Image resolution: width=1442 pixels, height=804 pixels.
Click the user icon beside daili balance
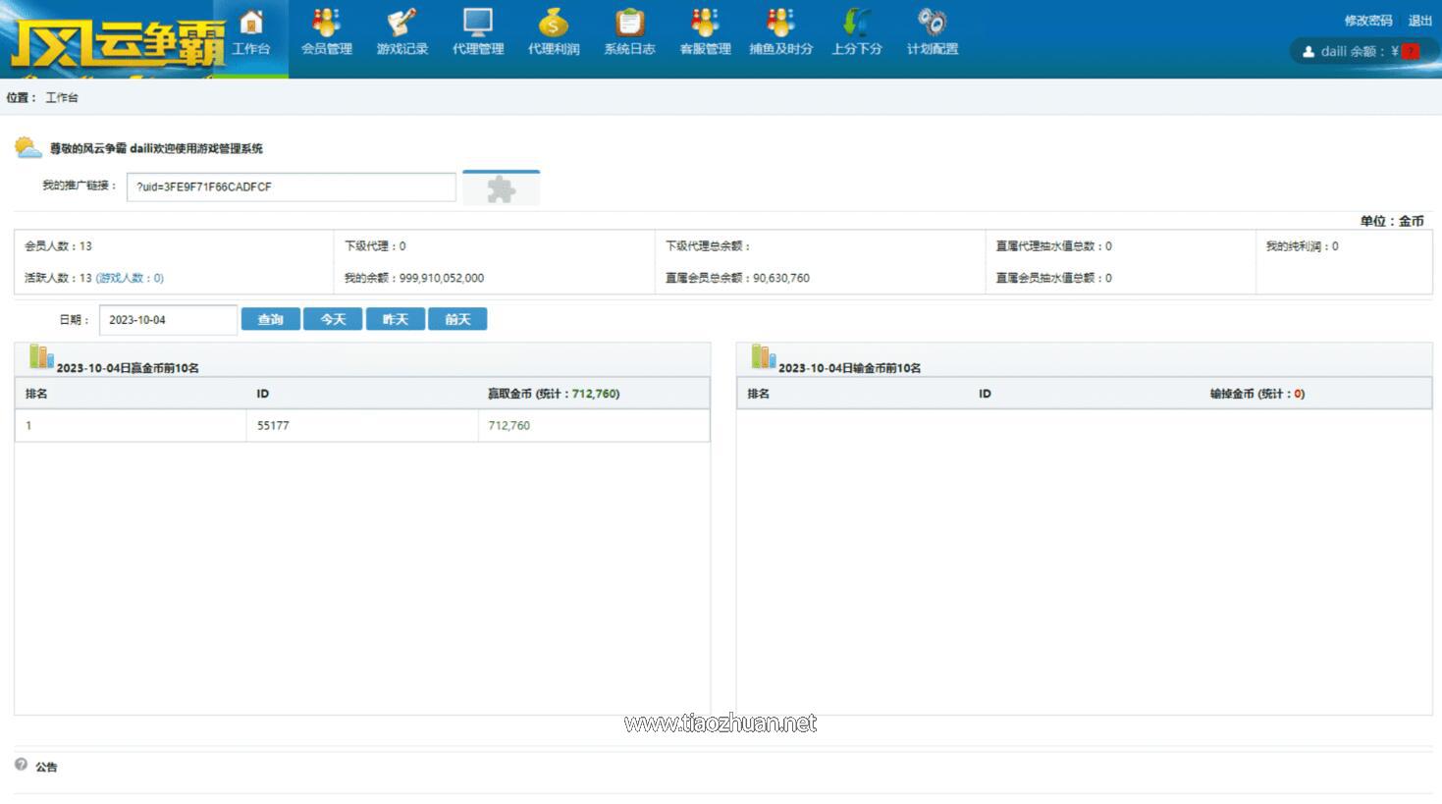(1308, 52)
